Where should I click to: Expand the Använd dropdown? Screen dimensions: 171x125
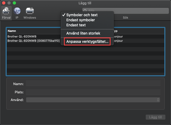(93, 100)
